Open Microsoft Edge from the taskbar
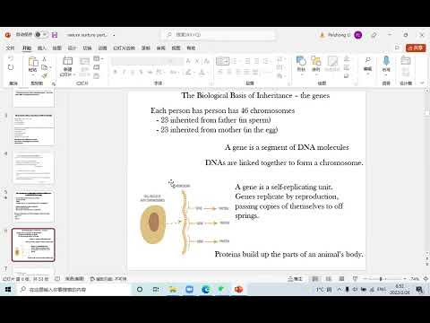The width and height of the screenshot is (430, 323). [206, 289]
